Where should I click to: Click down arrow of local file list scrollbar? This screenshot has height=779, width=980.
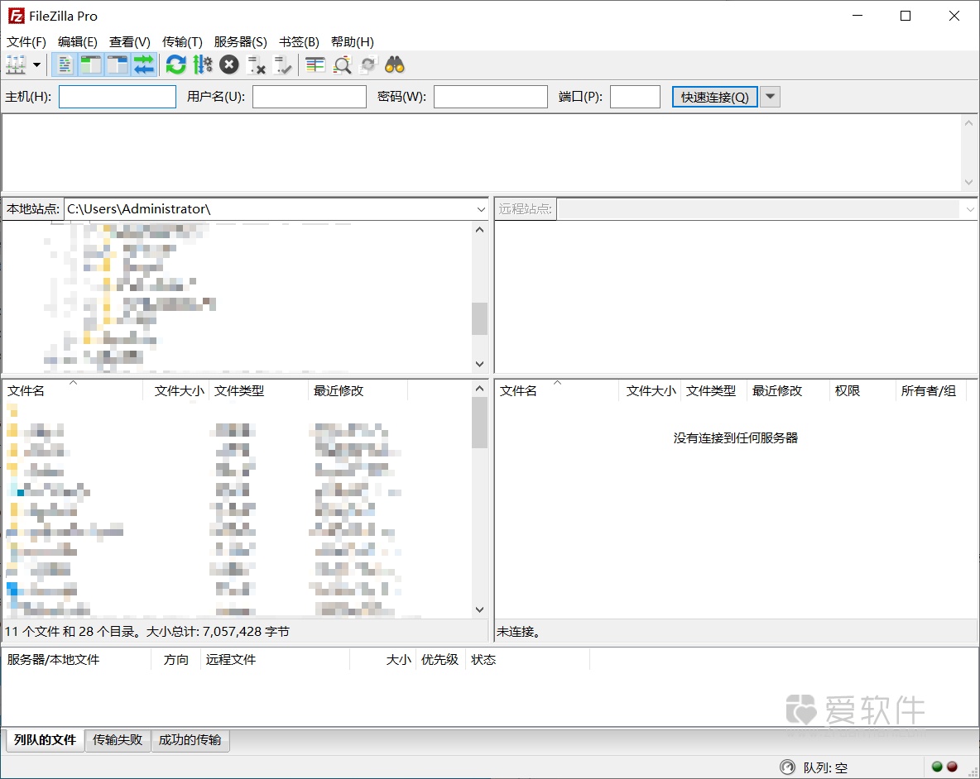pyautogui.click(x=479, y=609)
